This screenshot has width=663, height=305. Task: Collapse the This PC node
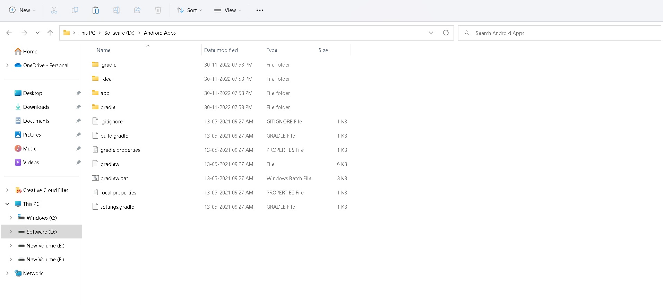click(7, 204)
